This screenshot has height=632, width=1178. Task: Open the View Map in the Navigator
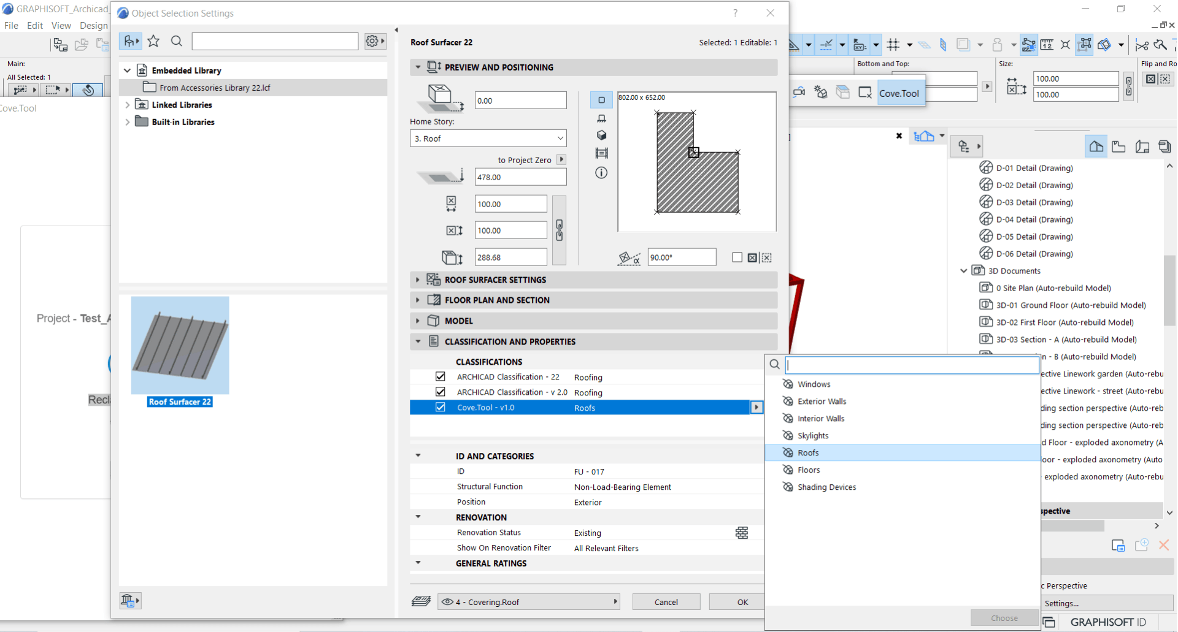[1118, 147]
